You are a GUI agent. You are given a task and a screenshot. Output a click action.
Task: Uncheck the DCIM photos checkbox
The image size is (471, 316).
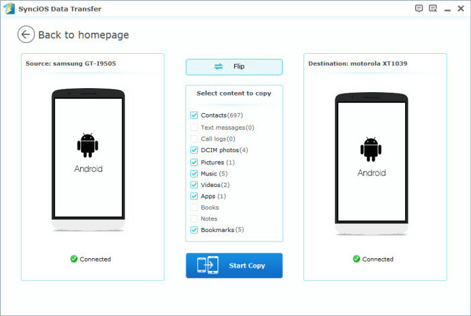[194, 150]
